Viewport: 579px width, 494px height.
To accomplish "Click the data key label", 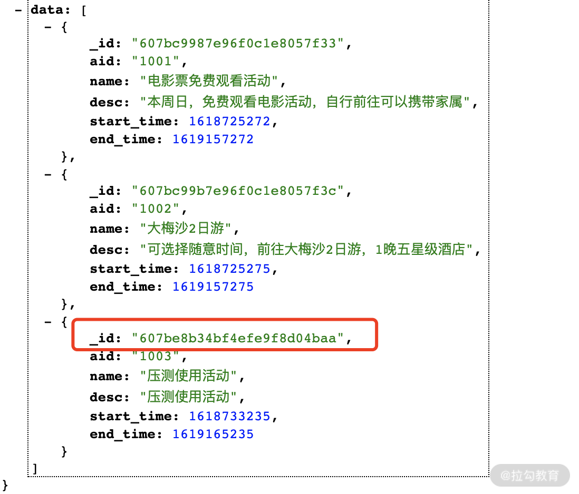I will (x=50, y=10).
